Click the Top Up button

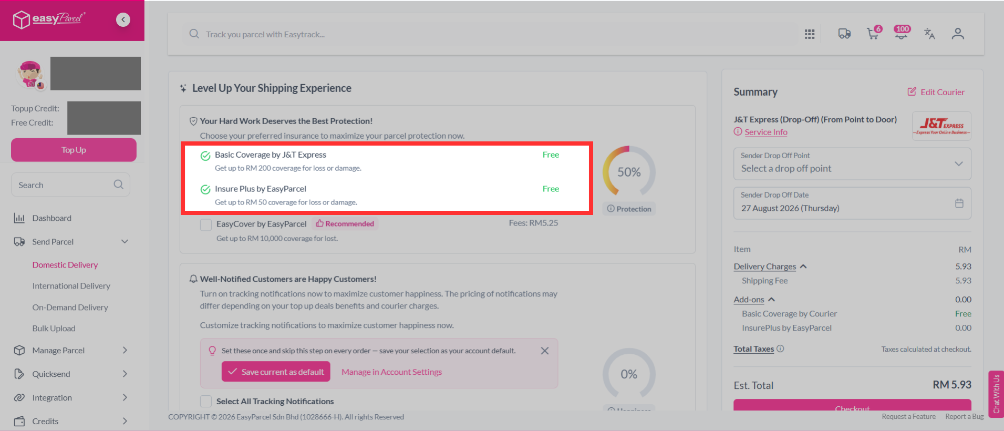74,150
